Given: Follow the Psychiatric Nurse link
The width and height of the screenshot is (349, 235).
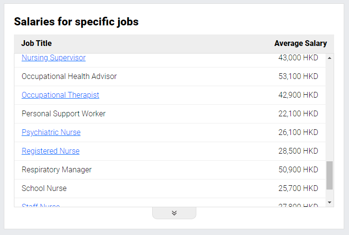Looking at the screenshot, I should tap(51, 132).
